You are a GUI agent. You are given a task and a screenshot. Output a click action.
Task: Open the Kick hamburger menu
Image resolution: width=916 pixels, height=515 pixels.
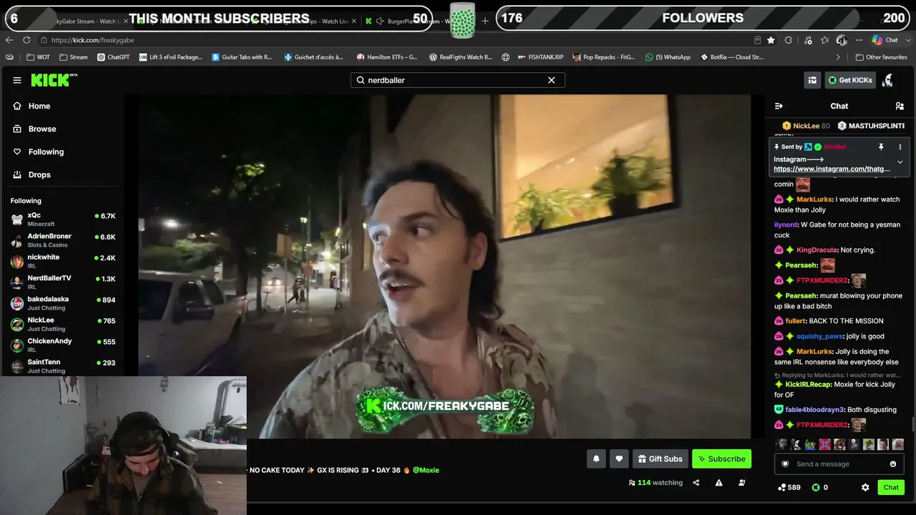tap(17, 80)
